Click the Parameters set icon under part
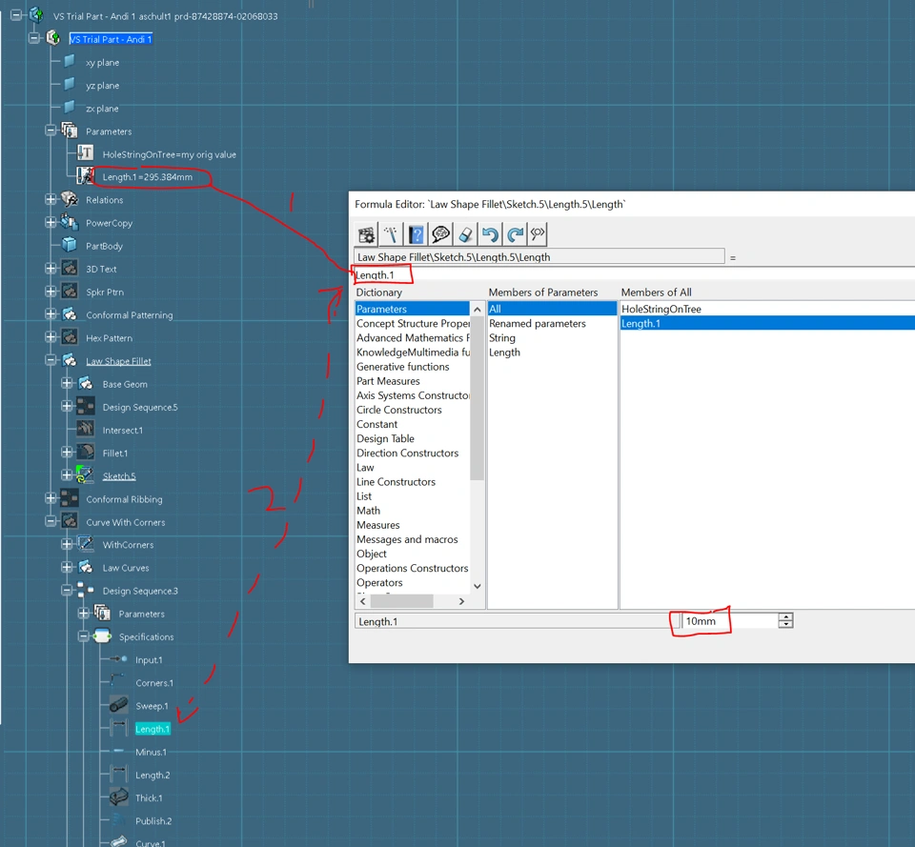Viewport: 915px width, 847px height. [70, 131]
